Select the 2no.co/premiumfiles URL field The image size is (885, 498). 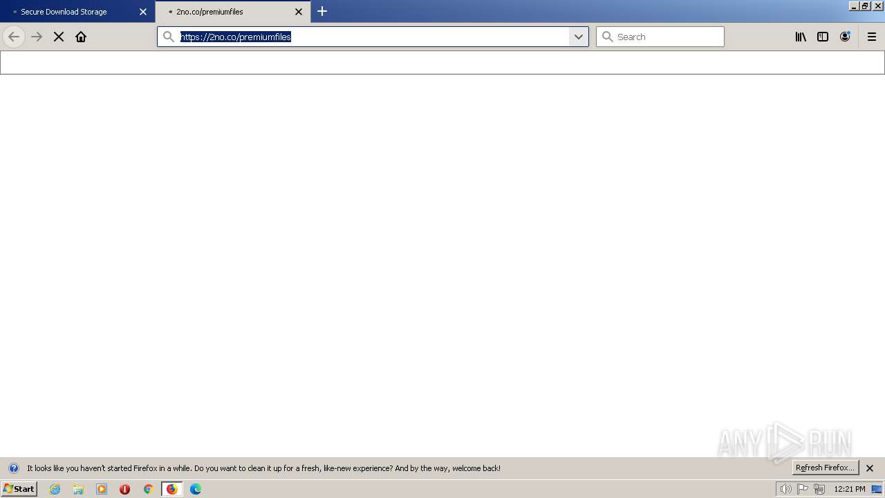(373, 37)
